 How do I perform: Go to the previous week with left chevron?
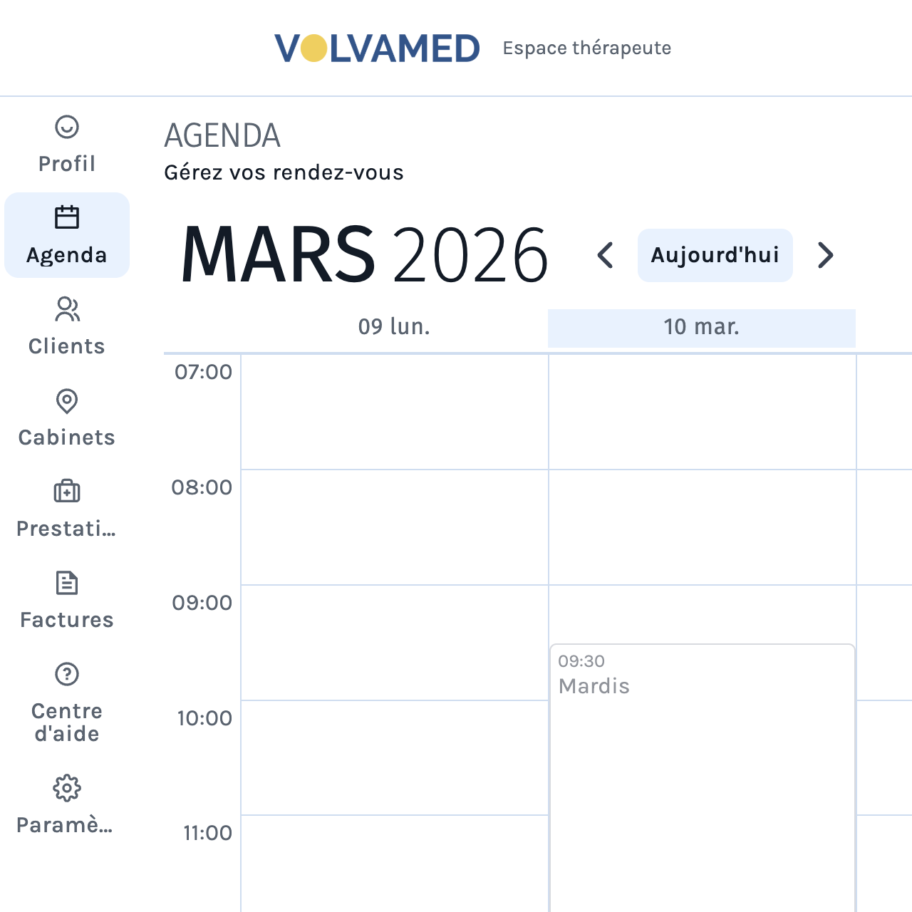click(606, 255)
